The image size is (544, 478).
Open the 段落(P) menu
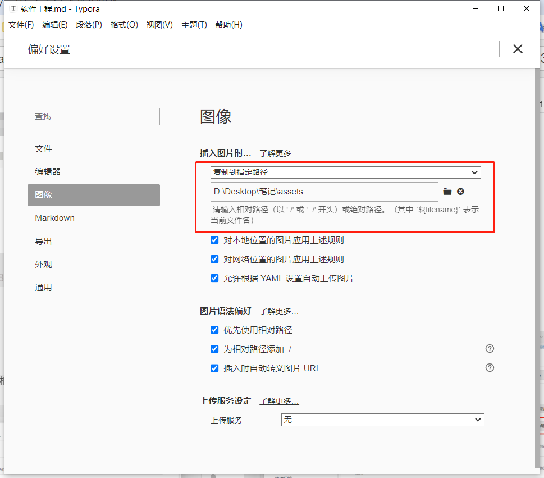89,25
